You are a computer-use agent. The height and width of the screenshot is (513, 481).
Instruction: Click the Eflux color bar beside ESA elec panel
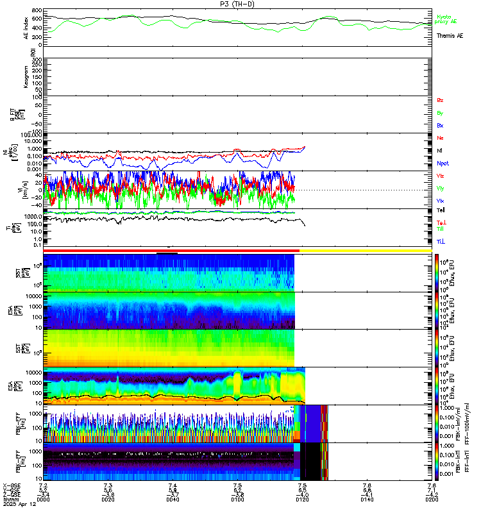click(x=437, y=387)
